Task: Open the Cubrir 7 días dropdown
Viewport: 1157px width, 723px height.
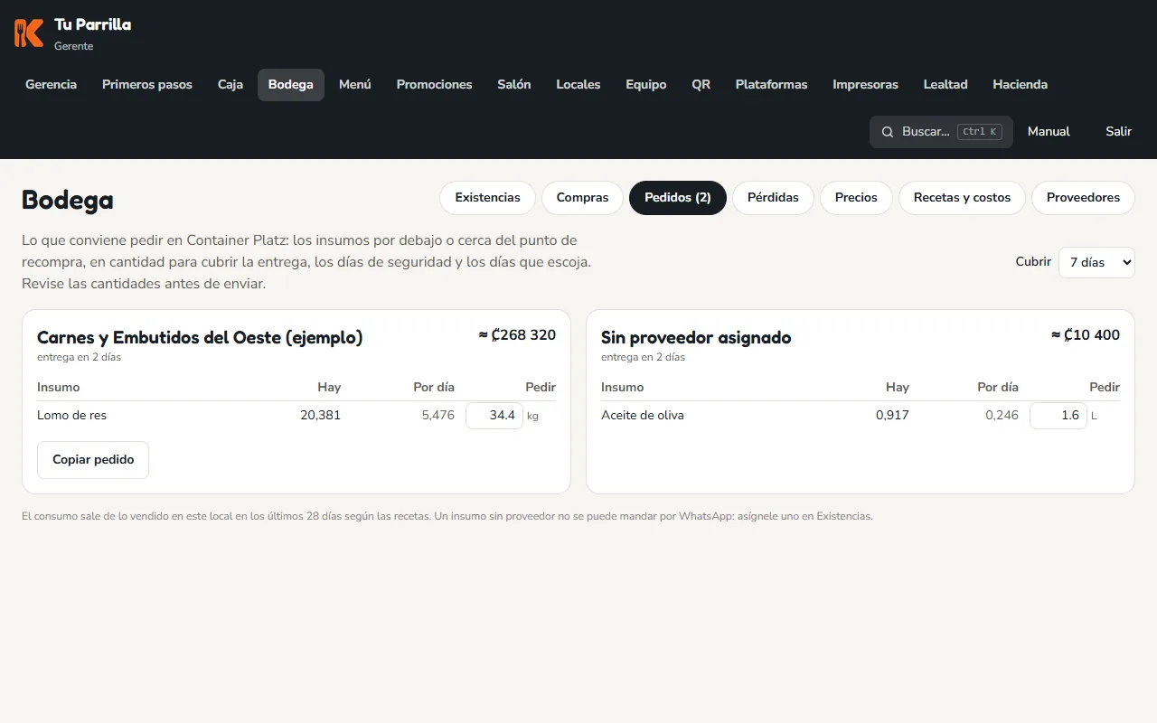Action: click(x=1096, y=262)
